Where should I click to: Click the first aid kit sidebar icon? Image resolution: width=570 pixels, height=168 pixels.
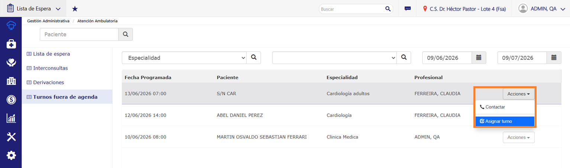tap(11, 44)
